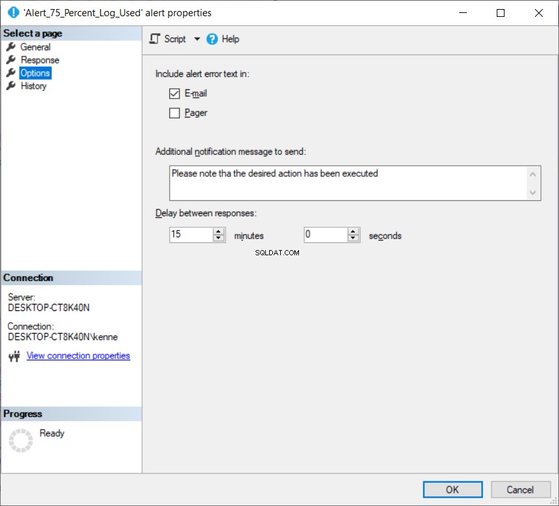
Task: Expand the Script dropdown arrow
Action: tap(196, 39)
